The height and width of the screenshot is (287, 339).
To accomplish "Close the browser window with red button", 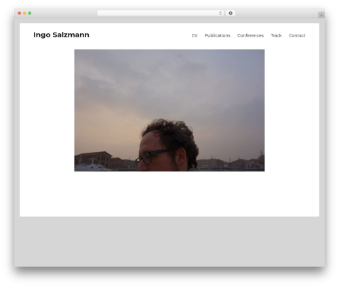I will (20, 13).
